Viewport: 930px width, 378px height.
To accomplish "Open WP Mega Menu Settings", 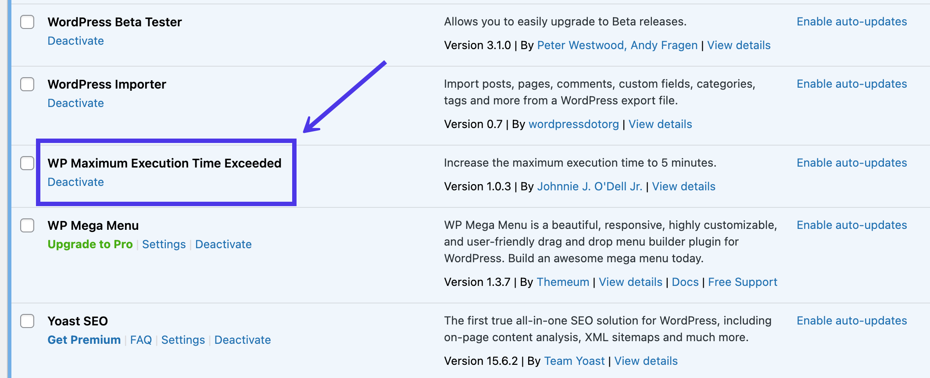I will [x=164, y=244].
